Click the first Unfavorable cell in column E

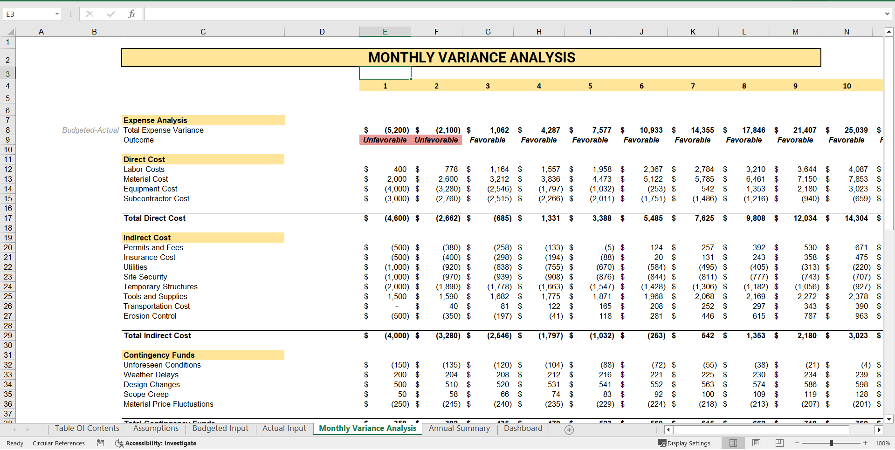pyautogui.click(x=385, y=140)
